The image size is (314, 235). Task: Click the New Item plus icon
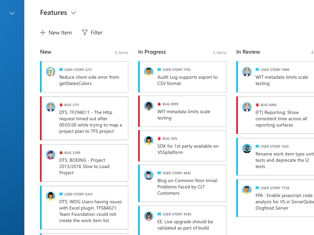pos(43,33)
